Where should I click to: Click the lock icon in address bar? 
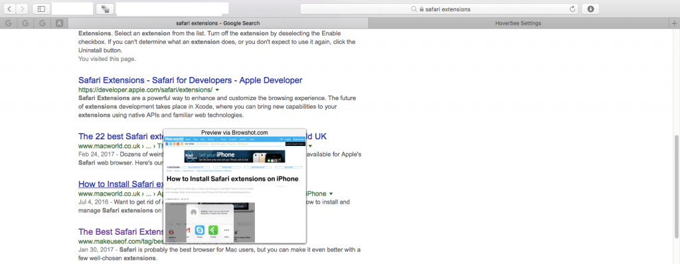click(420, 9)
